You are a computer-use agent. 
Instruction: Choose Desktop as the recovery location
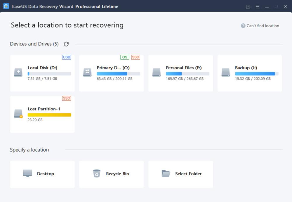click(42, 174)
